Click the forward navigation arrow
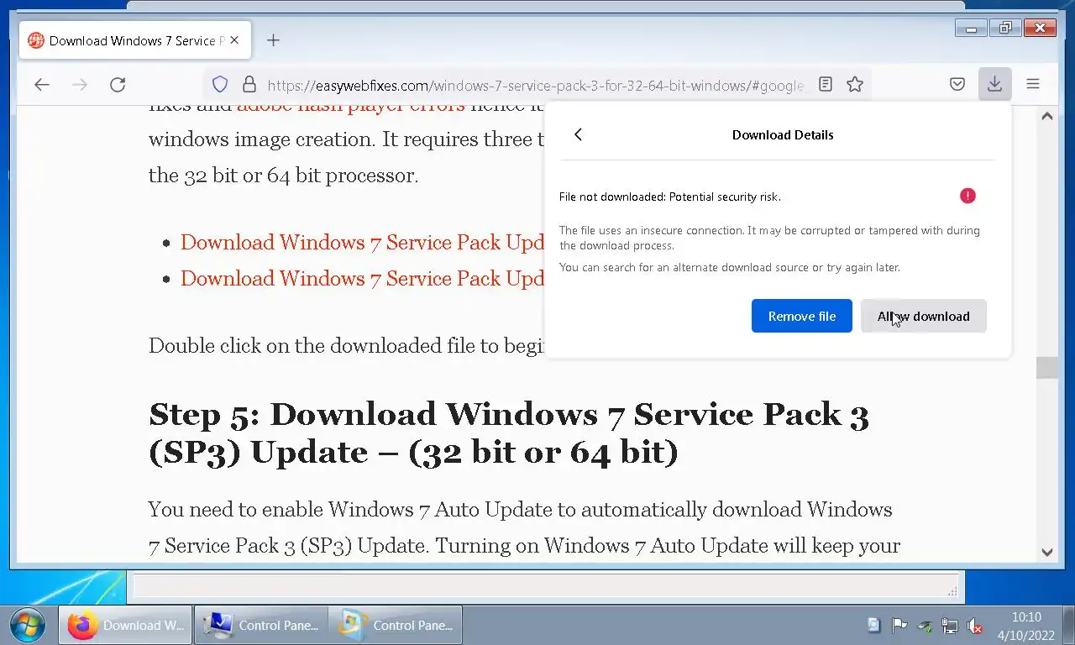Image resolution: width=1075 pixels, height=645 pixels. (x=80, y=84)
